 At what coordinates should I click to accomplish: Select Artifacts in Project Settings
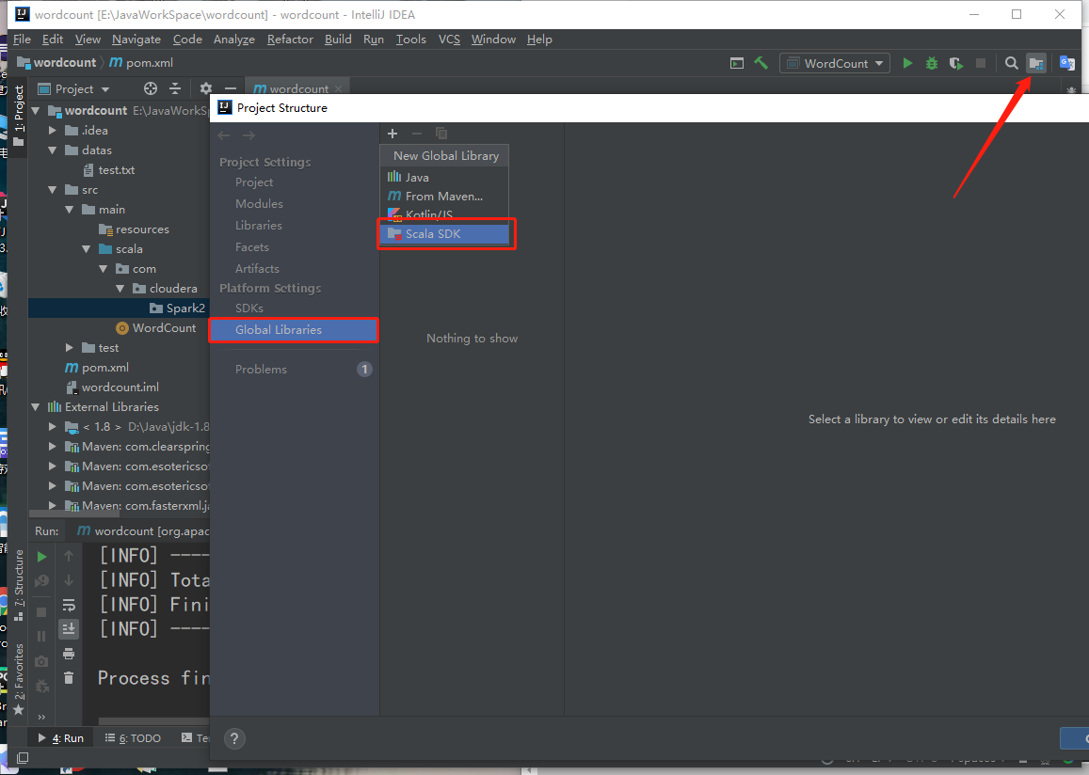point(257,268)
